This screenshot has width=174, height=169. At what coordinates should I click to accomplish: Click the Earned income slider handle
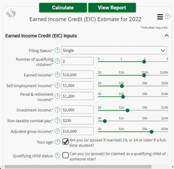[x=144, y=76]
